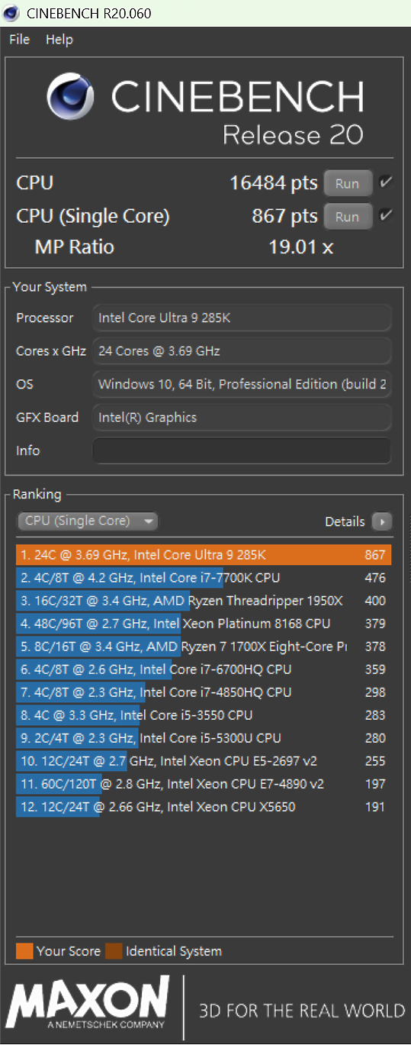The height and width of the screenshot is (1045, 411).
Task: Run the CPU Single Core benchmark
Action: tap(348, 217)
